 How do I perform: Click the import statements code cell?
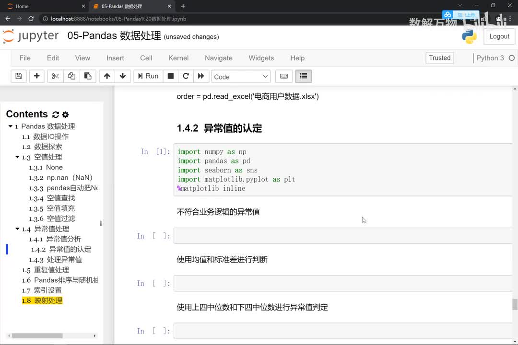tap(343, 170)
